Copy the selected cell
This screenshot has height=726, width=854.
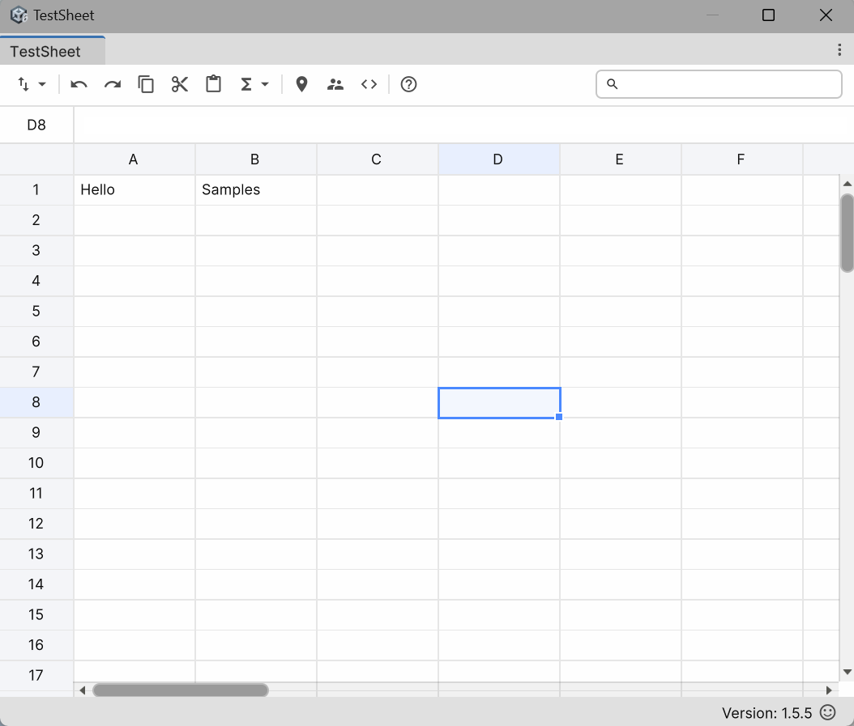pos(146,84)
